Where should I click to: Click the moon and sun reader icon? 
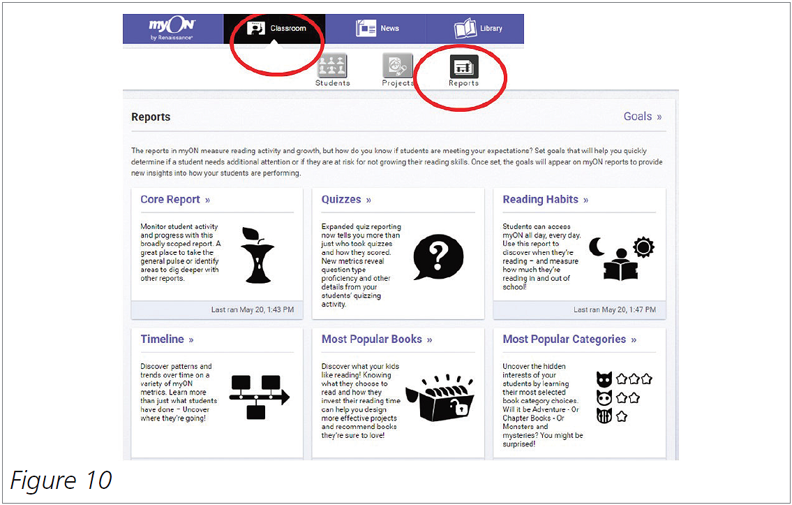[622, 258]
